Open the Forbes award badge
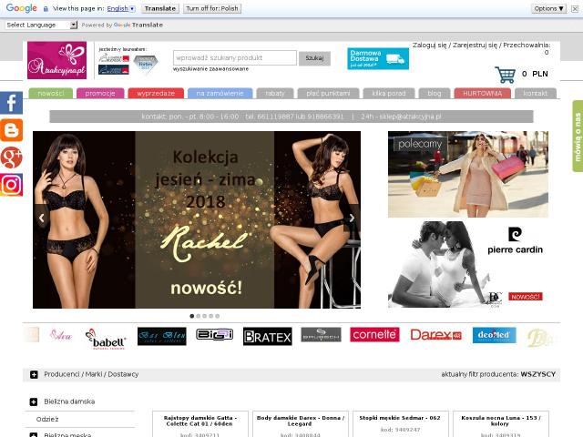This screenshot has height=437, width=583. coord(146,65)
